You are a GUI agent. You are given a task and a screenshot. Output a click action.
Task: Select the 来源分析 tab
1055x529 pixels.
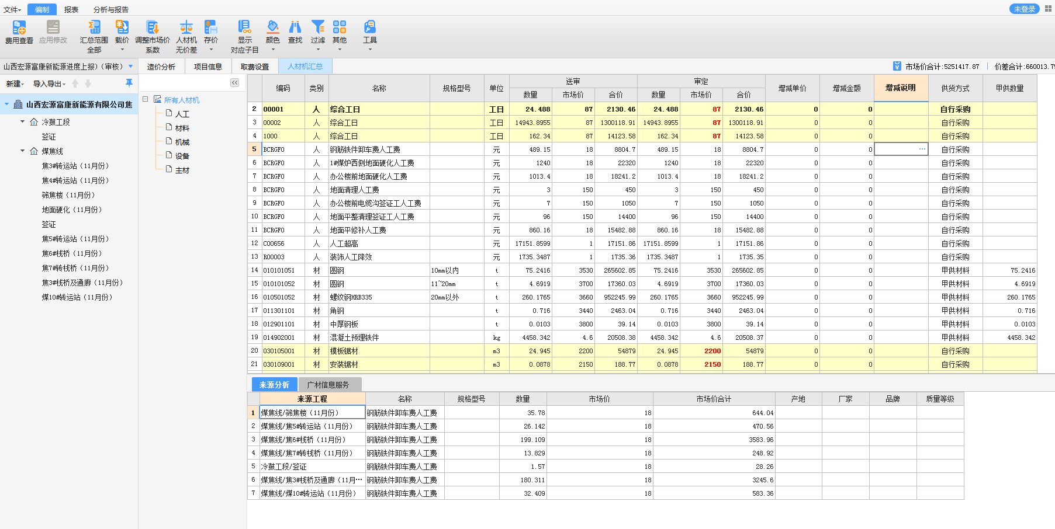click(275, 385)
